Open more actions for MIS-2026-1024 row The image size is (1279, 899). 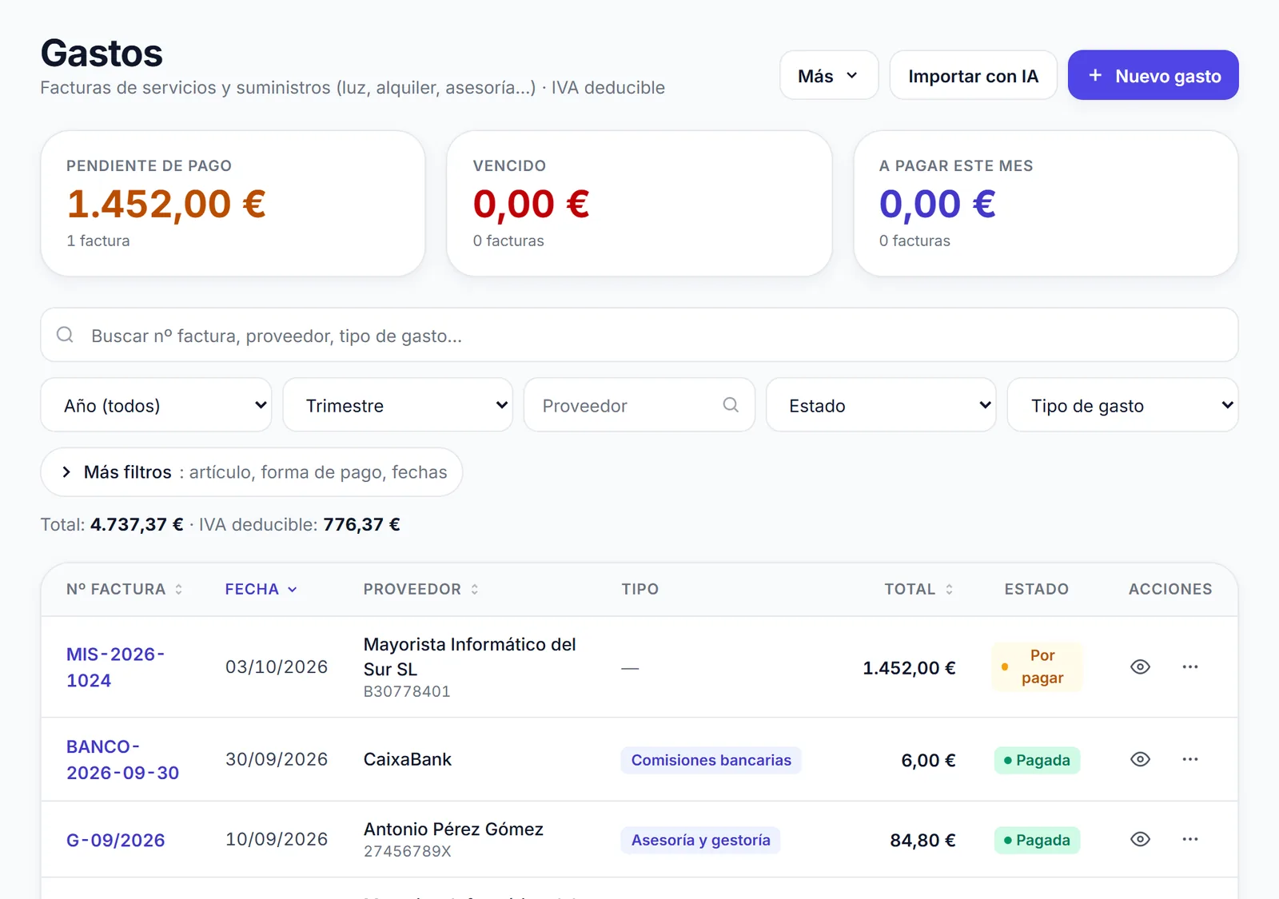(x=1190, y=666)
